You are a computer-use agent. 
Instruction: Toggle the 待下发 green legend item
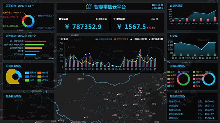pos(43,80)
